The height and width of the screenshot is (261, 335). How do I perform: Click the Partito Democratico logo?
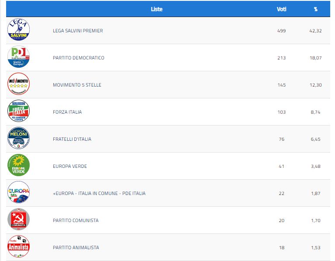(18, 58)
